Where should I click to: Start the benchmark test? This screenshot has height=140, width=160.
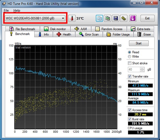pyautogui.click(x=139, y=43)
